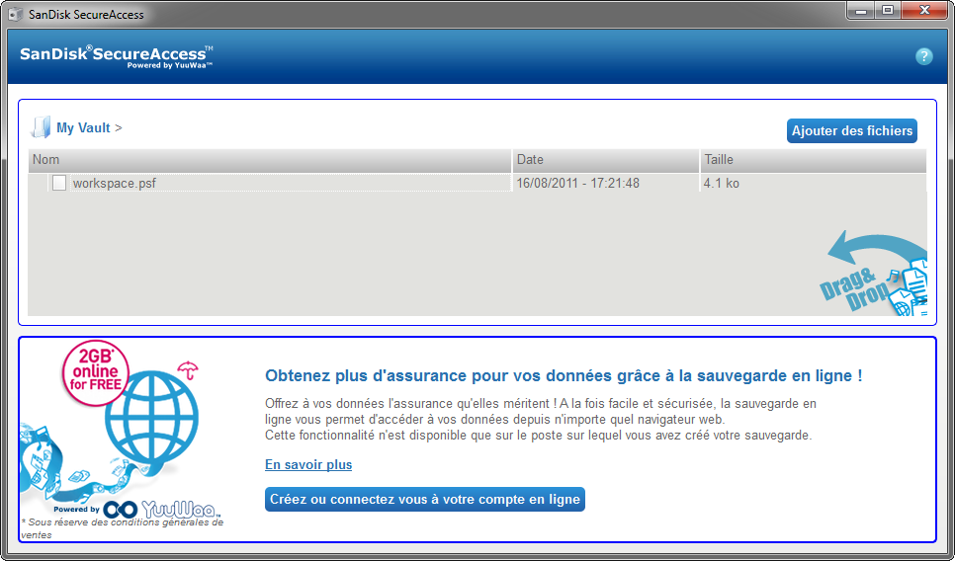Click the 4.1 ko size value
Image resolution: width=955 pixels, height=561 pixels.
(721, 183)
